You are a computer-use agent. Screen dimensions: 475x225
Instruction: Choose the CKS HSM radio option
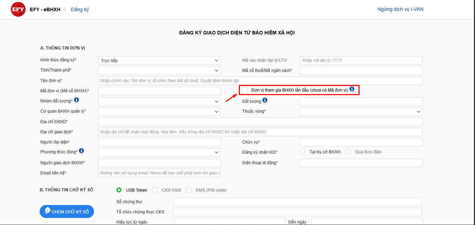click(155, 190)
